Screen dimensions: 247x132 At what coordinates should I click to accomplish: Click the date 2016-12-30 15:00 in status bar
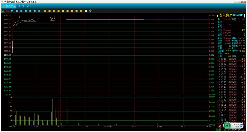pos(234,130)
